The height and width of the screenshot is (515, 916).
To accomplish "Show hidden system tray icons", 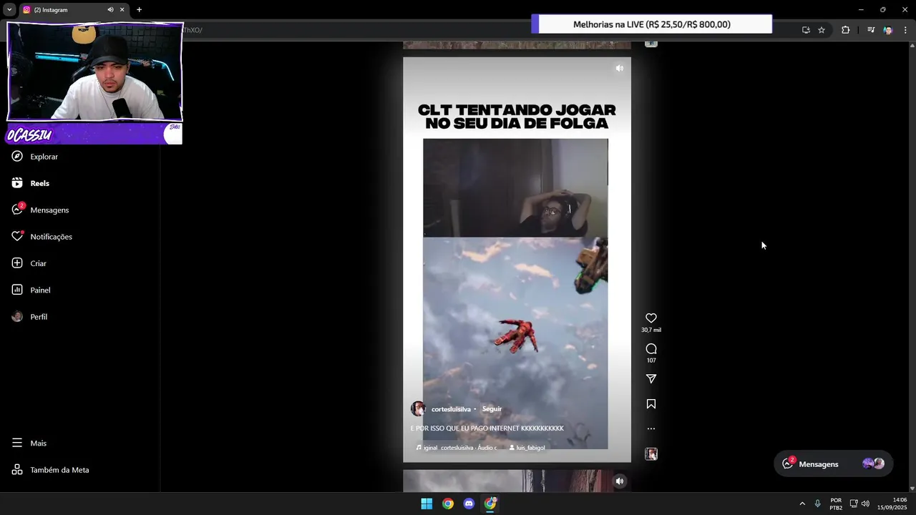I will [x=802, y=504].
